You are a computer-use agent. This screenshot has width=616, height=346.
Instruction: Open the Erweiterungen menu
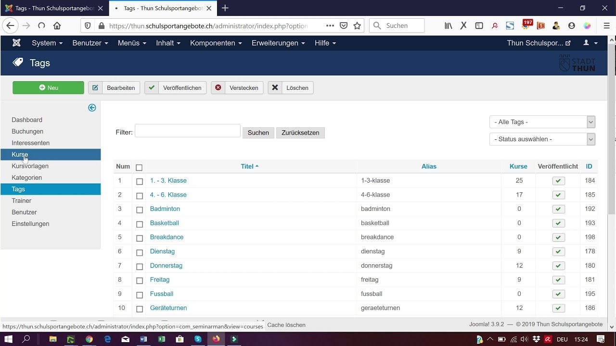(x=278, y=43)
